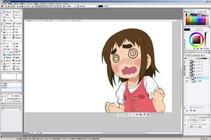Select the Layer Move (レイヤー移動) tool
This screenshot has width=211, height=140.
(8, 20)
